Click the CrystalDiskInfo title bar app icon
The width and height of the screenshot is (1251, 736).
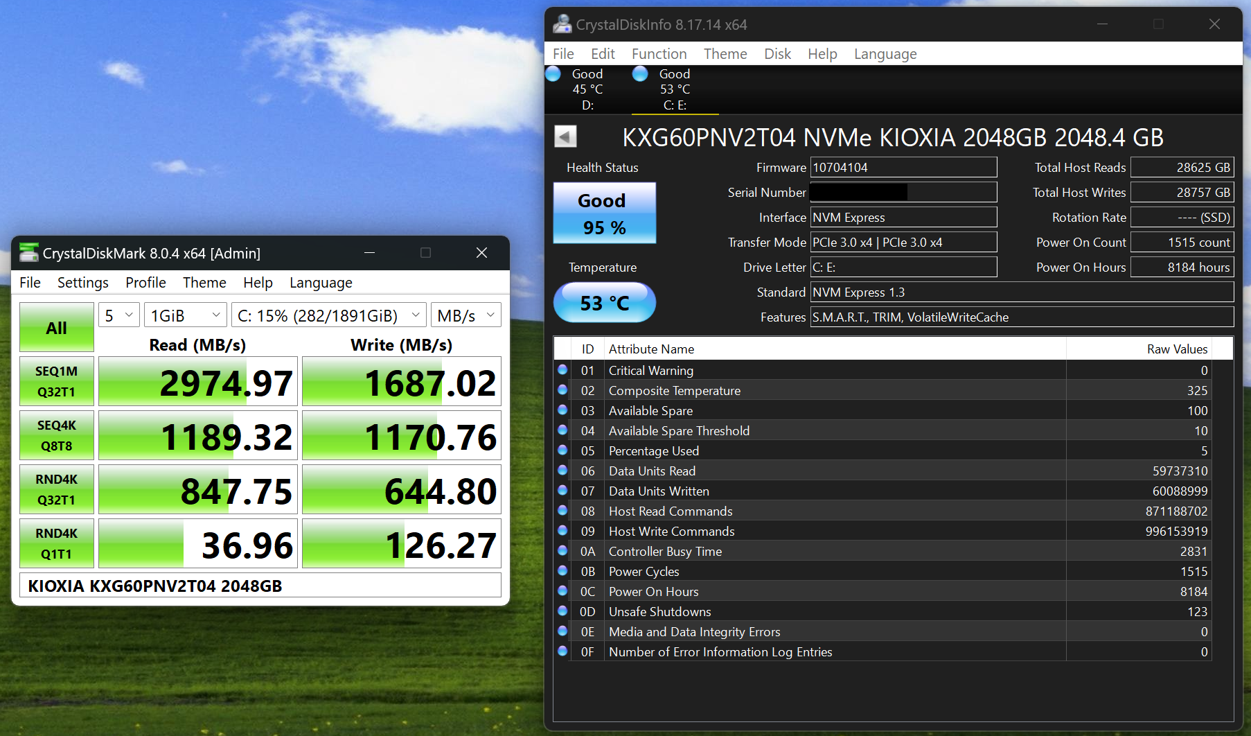(x=562, y=24)
